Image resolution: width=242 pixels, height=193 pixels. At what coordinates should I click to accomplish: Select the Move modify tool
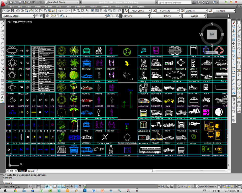(x=234, y=43)
